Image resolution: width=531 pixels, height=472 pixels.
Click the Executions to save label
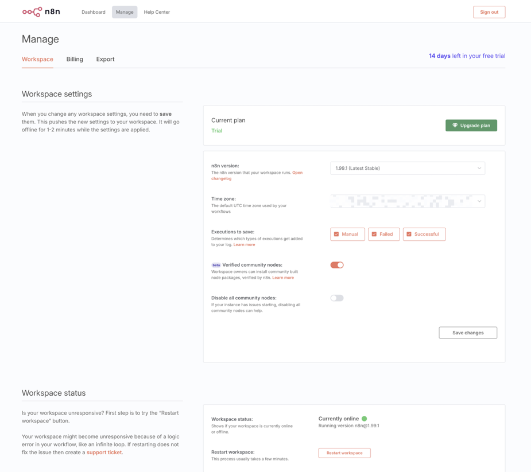[232, 232]
